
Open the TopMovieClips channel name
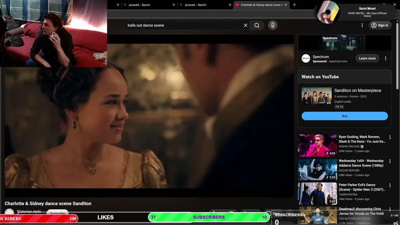coord(348,194)
